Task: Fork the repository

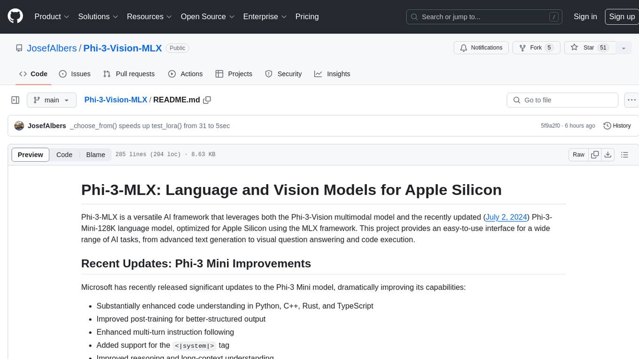Action: point(536,48)
